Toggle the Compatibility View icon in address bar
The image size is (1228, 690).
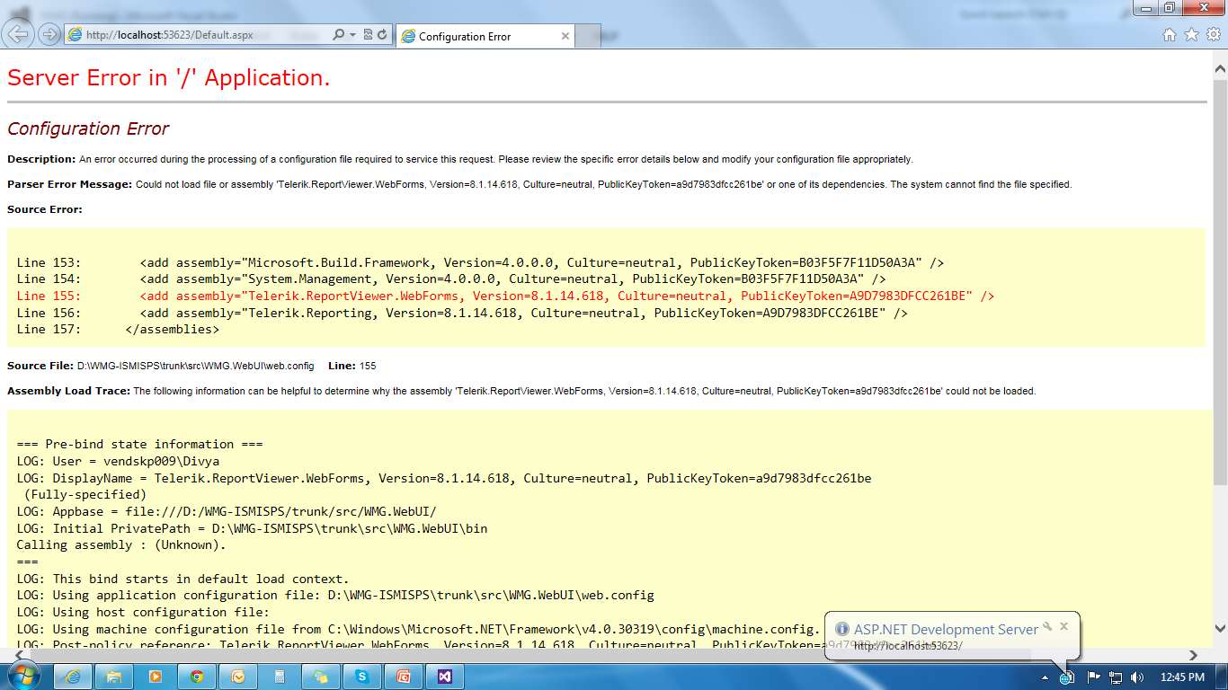click(368, 35)
